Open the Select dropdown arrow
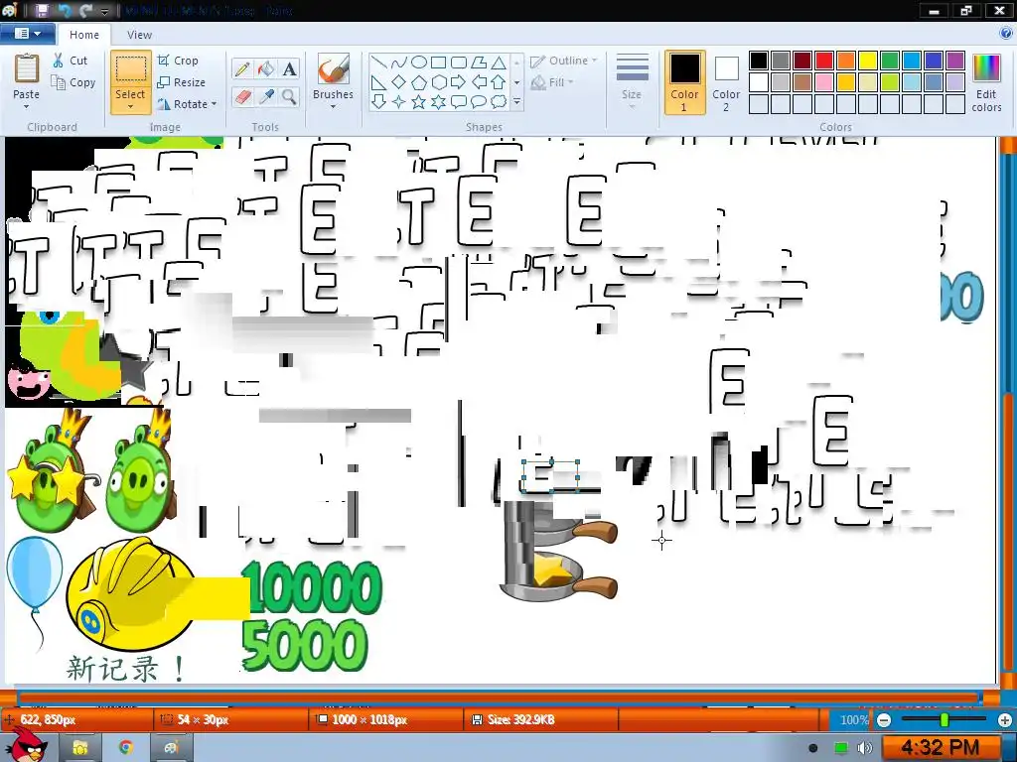 coord(130,107)
